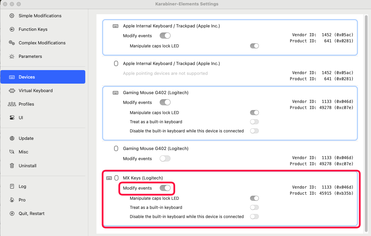Click the Virtual Keyboard puzzle icon
This screenshot has height=236, width=371.
tap(12, 90)
